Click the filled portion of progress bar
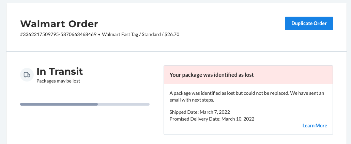 click(x=59, y=104)
